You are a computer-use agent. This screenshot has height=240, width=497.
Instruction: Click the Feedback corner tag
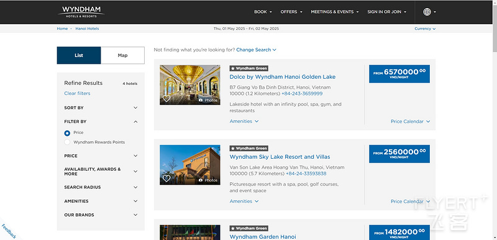8,231
